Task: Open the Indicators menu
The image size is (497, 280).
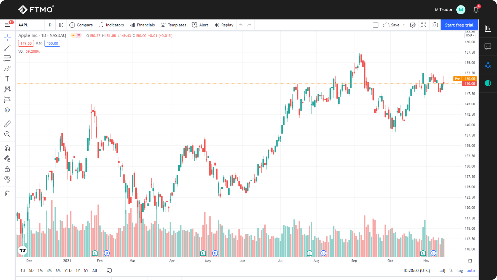Action: click(x=112, y=25)
